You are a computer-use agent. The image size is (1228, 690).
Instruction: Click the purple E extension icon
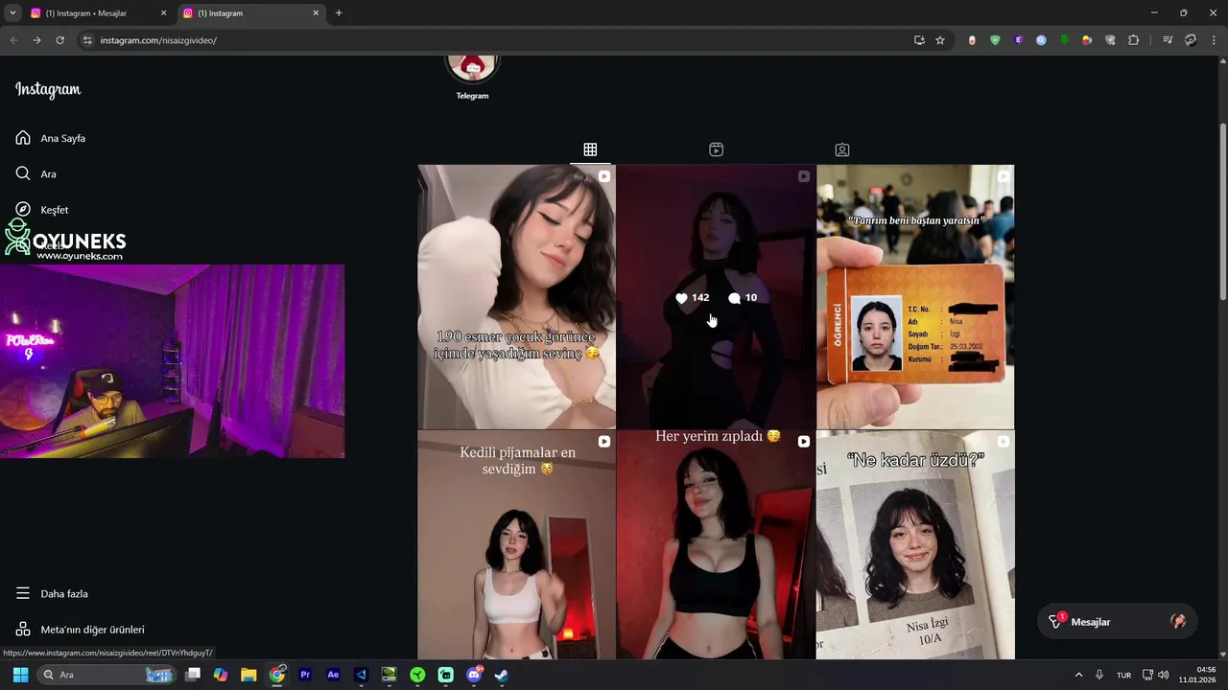tap(1018, 40)
